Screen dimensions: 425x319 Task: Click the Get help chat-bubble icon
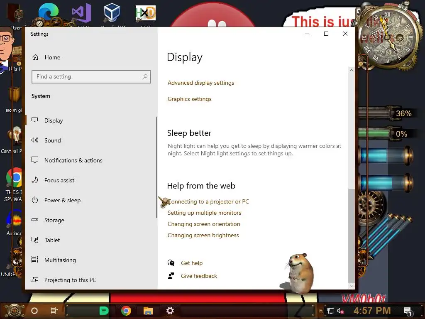[x=171, y=263]
